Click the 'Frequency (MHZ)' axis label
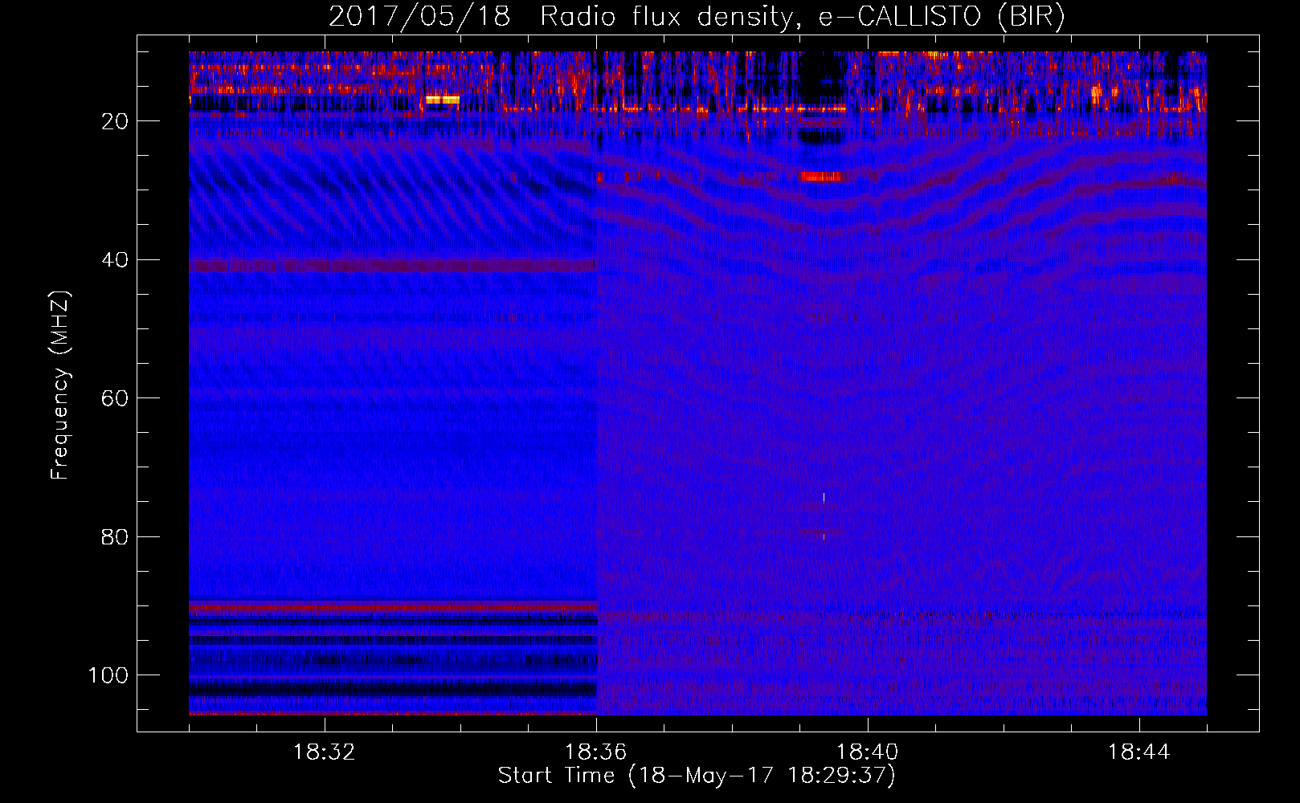Image resolution: width=1300 pixels, height=803 pixels. [x=60, y=385]
